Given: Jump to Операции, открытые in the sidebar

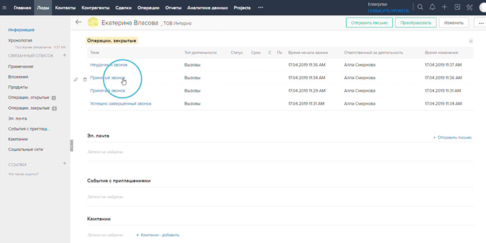Looking at the screenshot, I should click(29, 98).
